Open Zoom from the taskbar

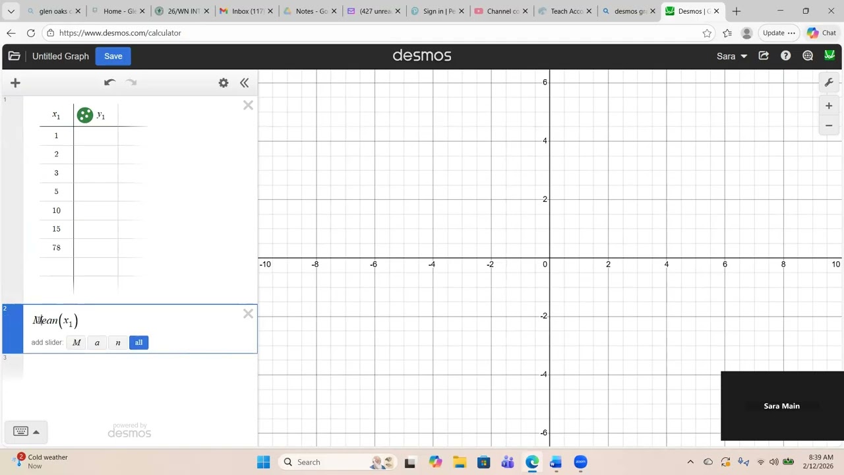pyautogui.click(x=580, y=462)
